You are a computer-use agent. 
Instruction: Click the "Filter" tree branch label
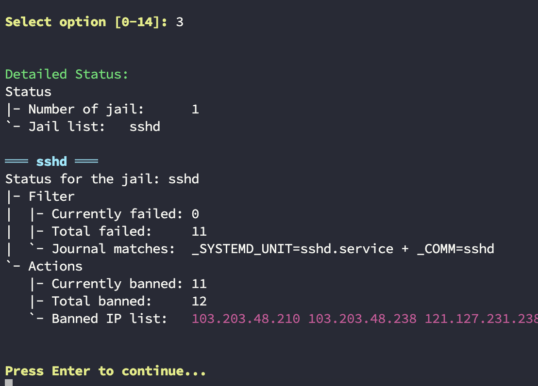coord(51,196)
